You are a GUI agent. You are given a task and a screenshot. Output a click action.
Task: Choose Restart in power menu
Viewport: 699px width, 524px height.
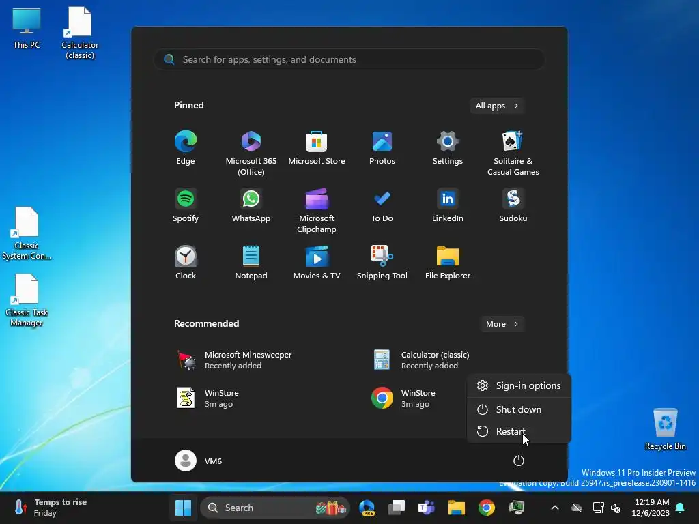(x=519, y=431)
